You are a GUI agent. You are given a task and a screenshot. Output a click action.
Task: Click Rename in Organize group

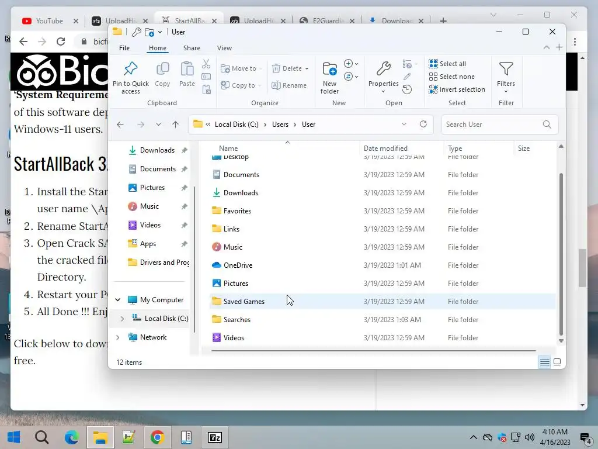(x=289, y=85)
